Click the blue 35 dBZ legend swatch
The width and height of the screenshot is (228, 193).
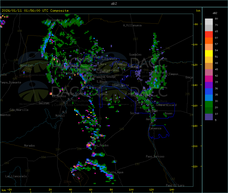click(x=209, y=91)
